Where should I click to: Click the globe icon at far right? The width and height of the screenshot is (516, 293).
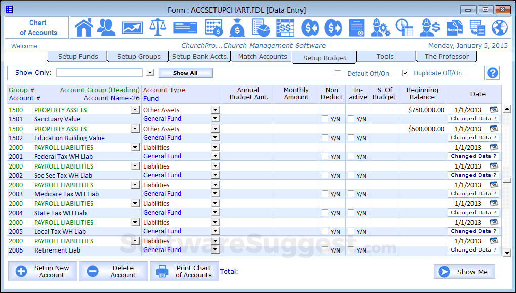499,28
